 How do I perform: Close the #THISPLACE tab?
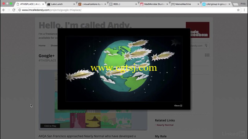[x=43, y=4]
